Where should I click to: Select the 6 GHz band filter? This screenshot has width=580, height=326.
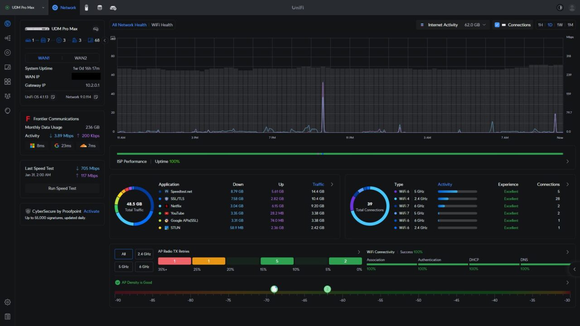(x=144, y=267)
